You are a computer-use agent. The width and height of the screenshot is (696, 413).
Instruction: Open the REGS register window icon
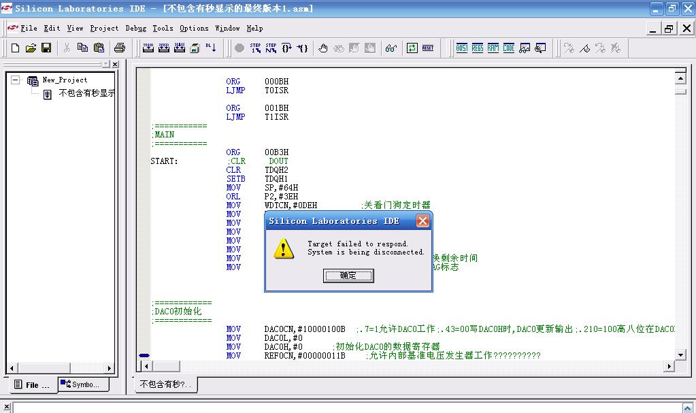coord(478,48)
